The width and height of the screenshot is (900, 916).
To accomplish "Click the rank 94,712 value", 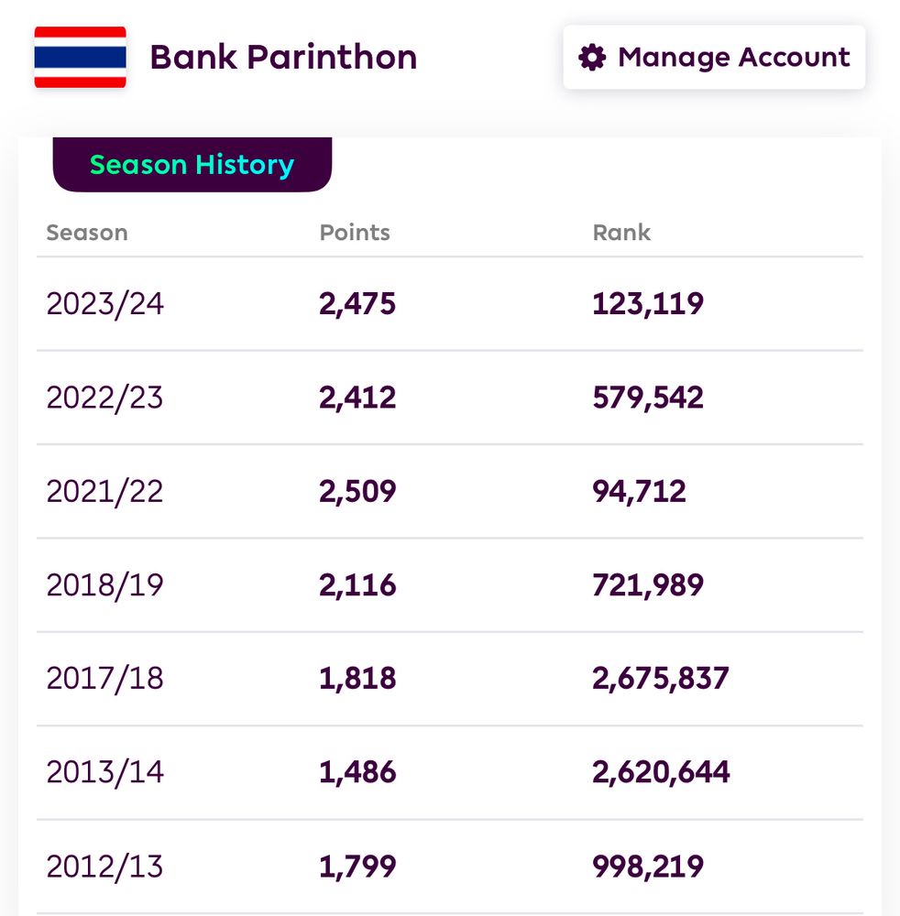I will tap(639, 492).
